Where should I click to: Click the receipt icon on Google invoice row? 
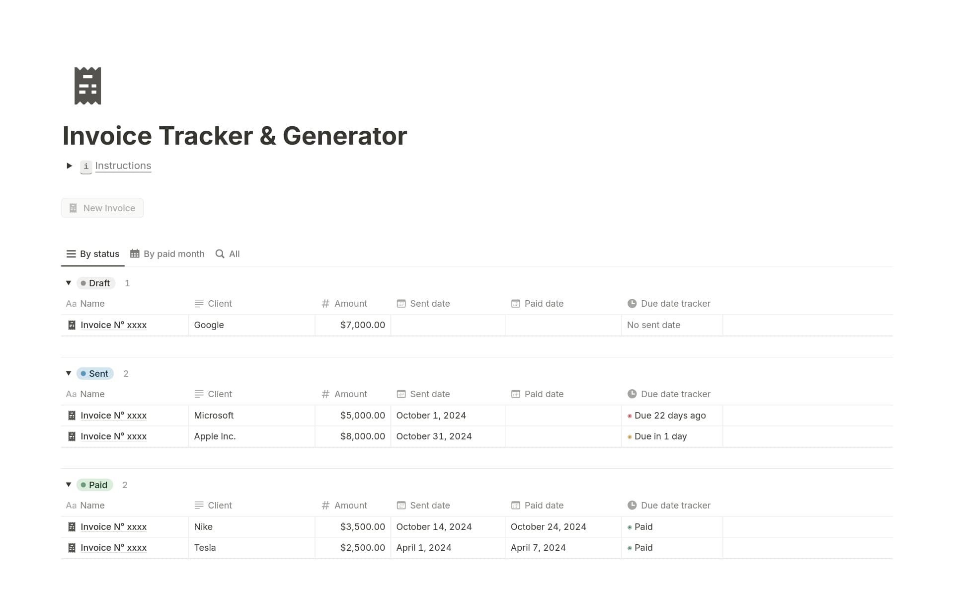point(72,325)
